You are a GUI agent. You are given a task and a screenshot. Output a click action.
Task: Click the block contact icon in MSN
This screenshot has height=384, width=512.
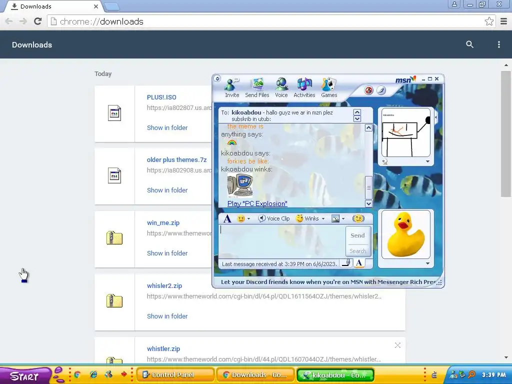point(368,90)
